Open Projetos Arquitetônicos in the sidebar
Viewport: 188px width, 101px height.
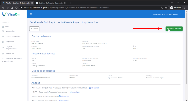point(11,48)
